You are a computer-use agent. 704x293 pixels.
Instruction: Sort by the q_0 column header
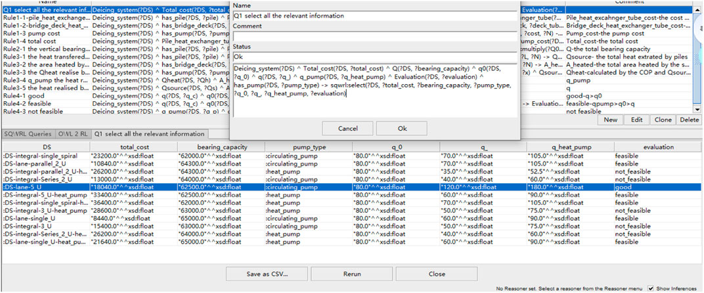point(396,147)
